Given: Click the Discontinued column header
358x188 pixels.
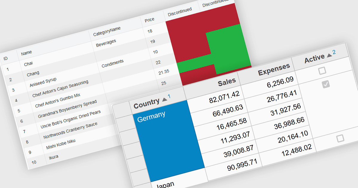Looking at the screenshot, I should coord(180,12).
